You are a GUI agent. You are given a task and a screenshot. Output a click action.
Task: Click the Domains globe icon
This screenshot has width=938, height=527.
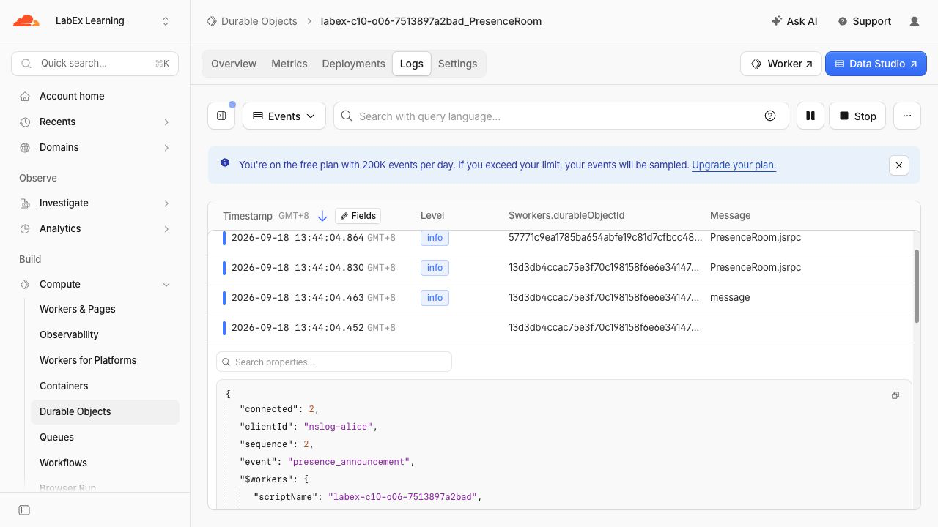25,148
